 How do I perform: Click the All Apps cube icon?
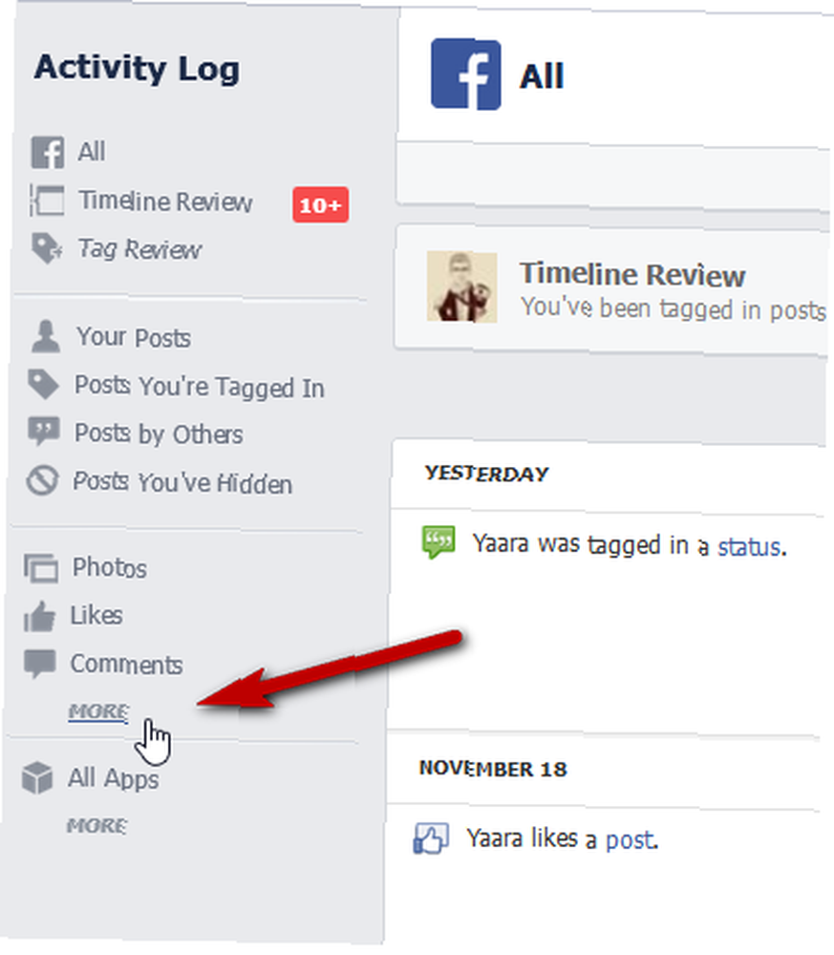[x=37, y=777]
